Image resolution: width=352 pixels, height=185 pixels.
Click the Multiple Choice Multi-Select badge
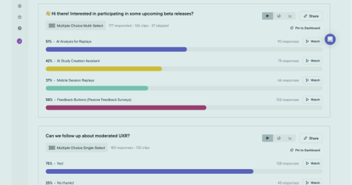76,26
